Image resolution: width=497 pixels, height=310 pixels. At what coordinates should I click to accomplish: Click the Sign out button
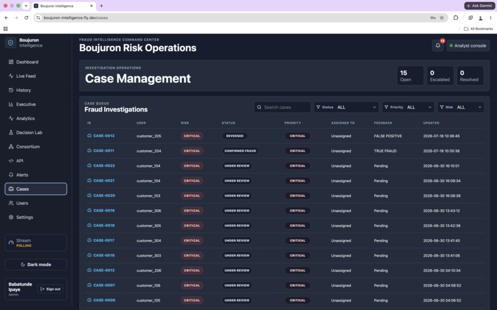tap(51, 289)
